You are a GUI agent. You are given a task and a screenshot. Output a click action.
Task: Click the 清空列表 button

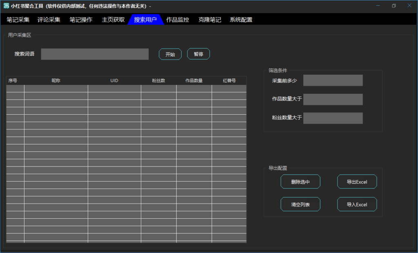coord(300,204)
